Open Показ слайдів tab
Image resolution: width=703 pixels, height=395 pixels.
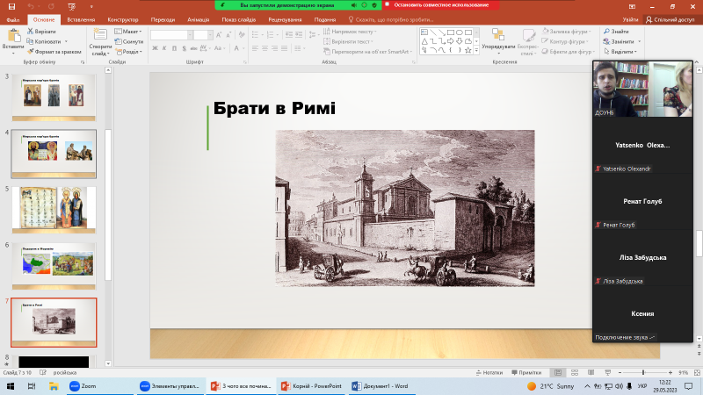point(238,19)
